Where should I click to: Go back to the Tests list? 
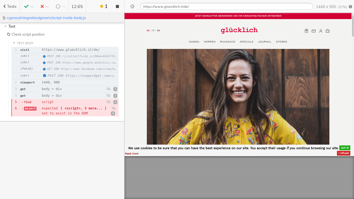[x=10, y=6]
